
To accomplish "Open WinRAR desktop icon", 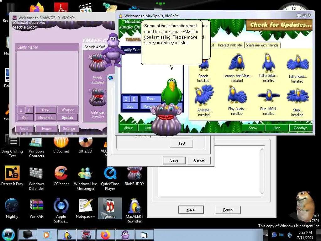I will 36,208.
